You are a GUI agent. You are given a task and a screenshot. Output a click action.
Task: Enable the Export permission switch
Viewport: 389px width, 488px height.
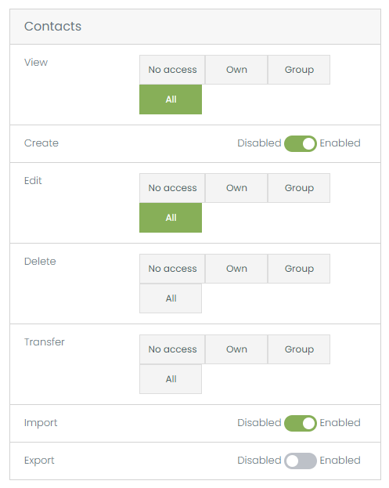coord(300,461)
